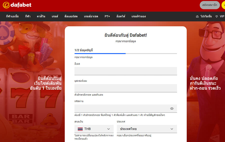Open เกมส์ menu item

pos(55,16)
